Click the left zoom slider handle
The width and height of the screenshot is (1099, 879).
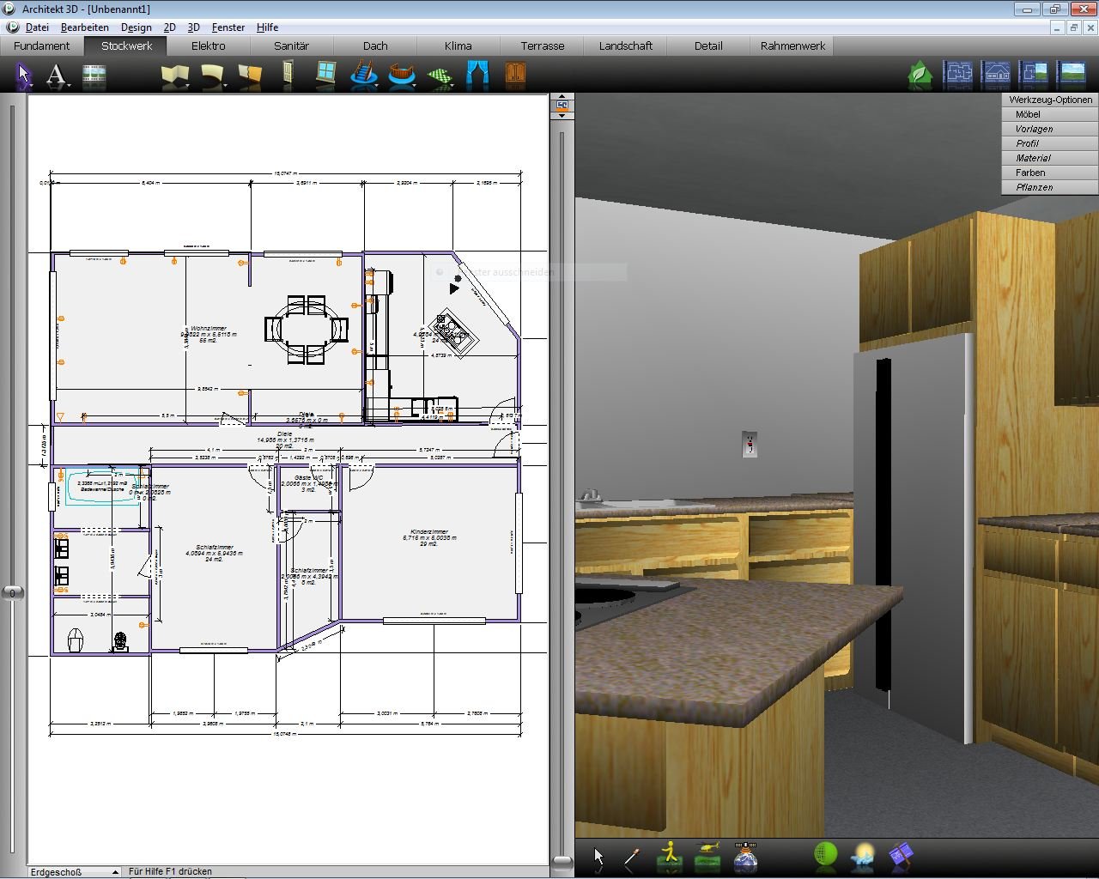(x=12, y=592)
